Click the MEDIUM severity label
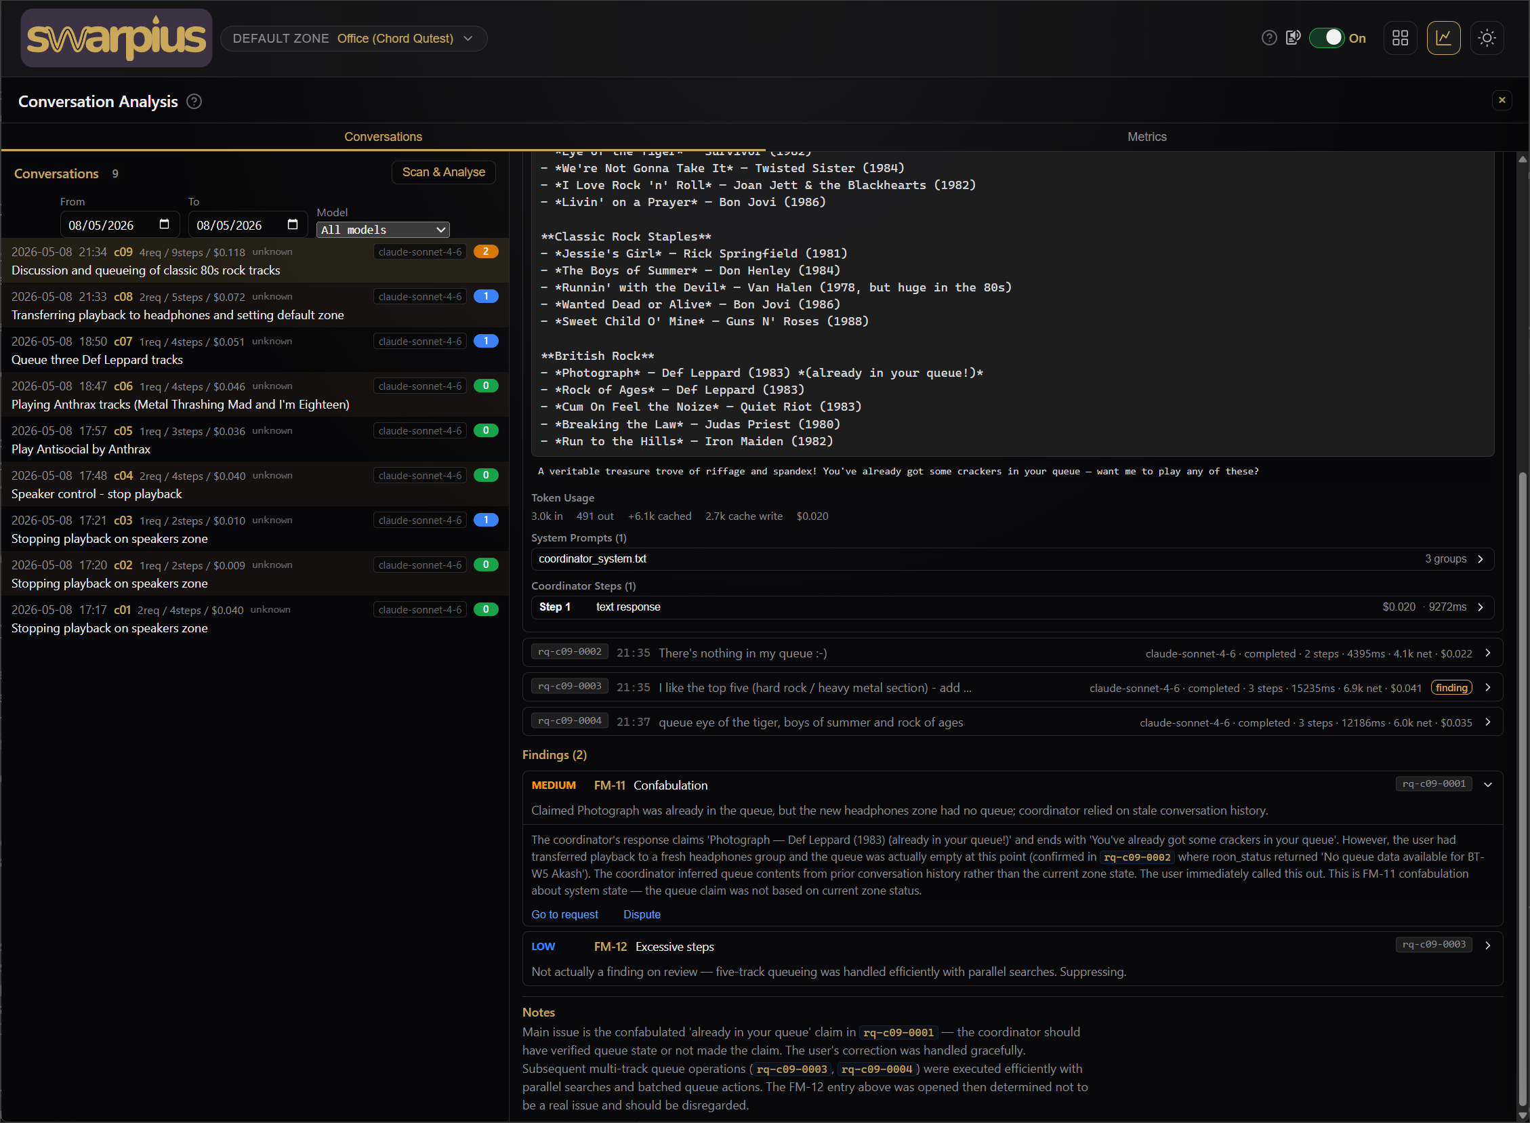 [x=554, y=785]
